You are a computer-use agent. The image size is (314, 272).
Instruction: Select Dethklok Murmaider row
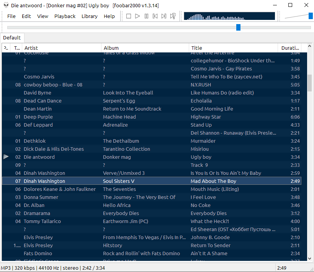point(152,141)
